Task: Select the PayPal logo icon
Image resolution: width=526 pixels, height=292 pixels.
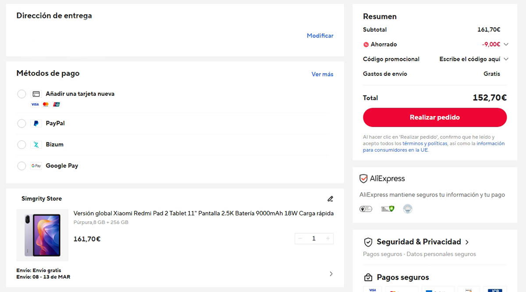Action: click(x=37, y=123)
